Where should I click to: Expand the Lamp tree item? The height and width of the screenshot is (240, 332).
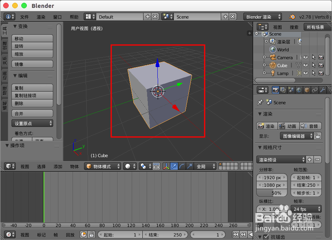point(264,73)
